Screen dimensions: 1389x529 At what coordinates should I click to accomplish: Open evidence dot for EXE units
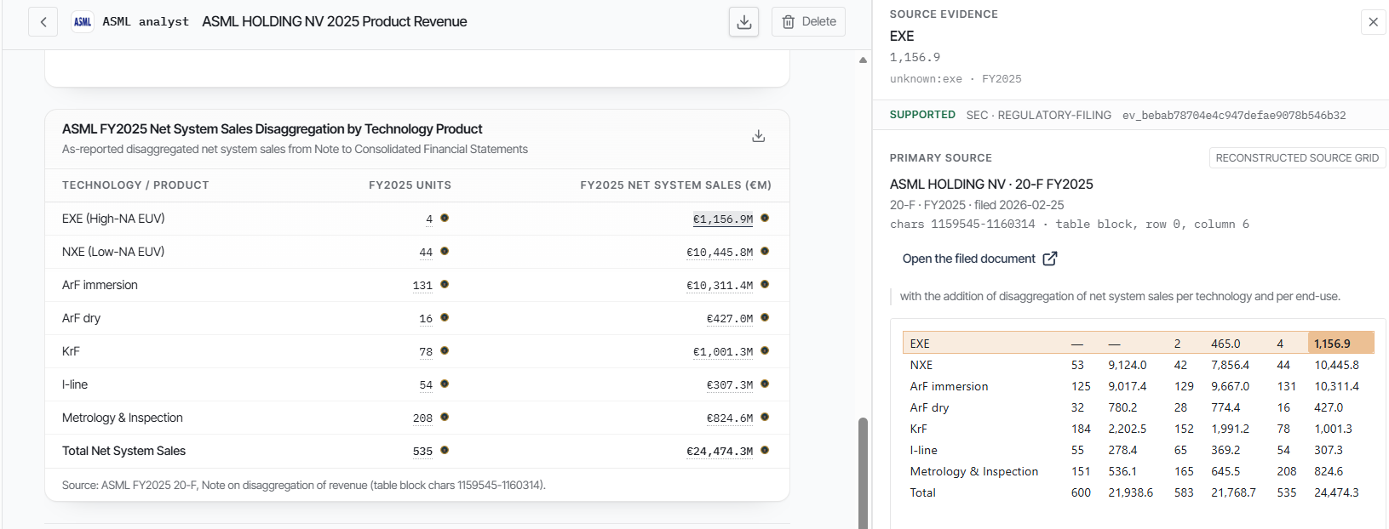[x=445, y=219]
